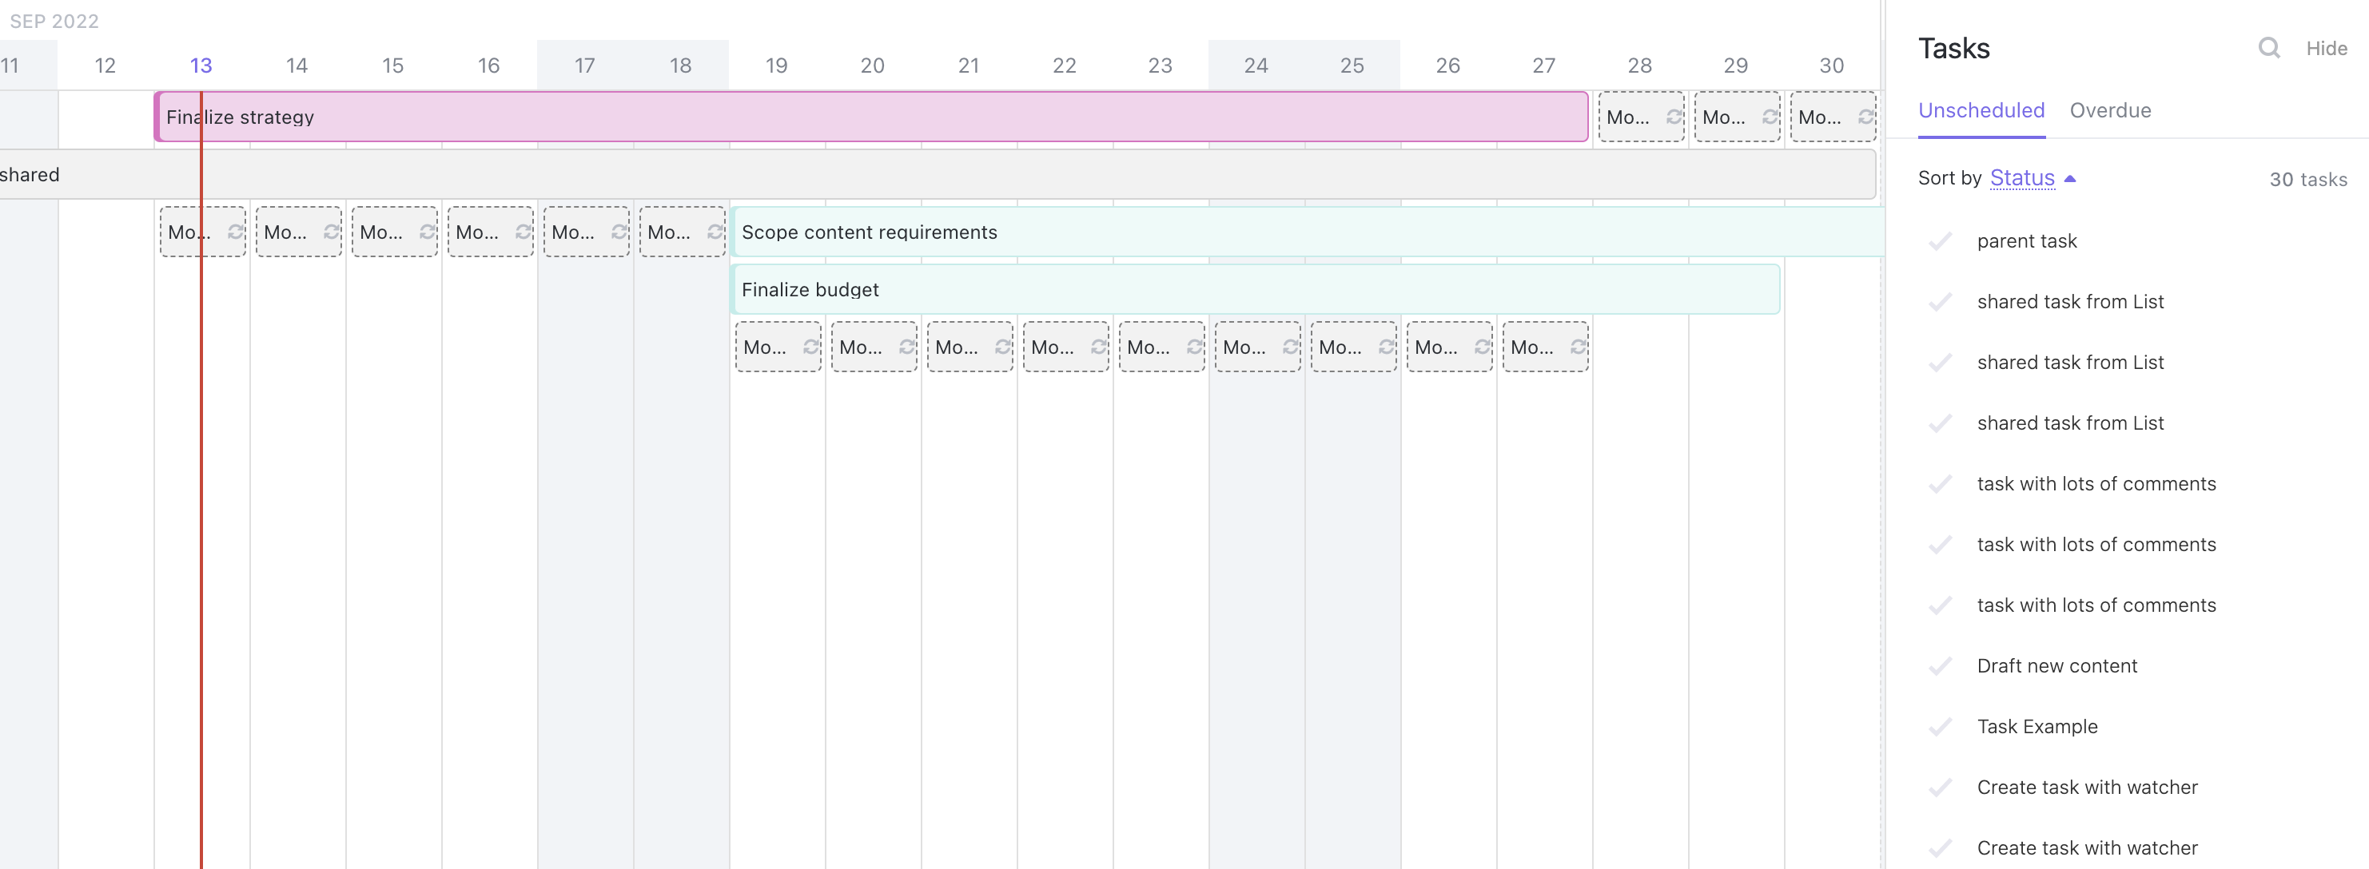The image size is (2369, 869).
Task: Click the '30 tasks' count label
Action: pos(2307,179)
